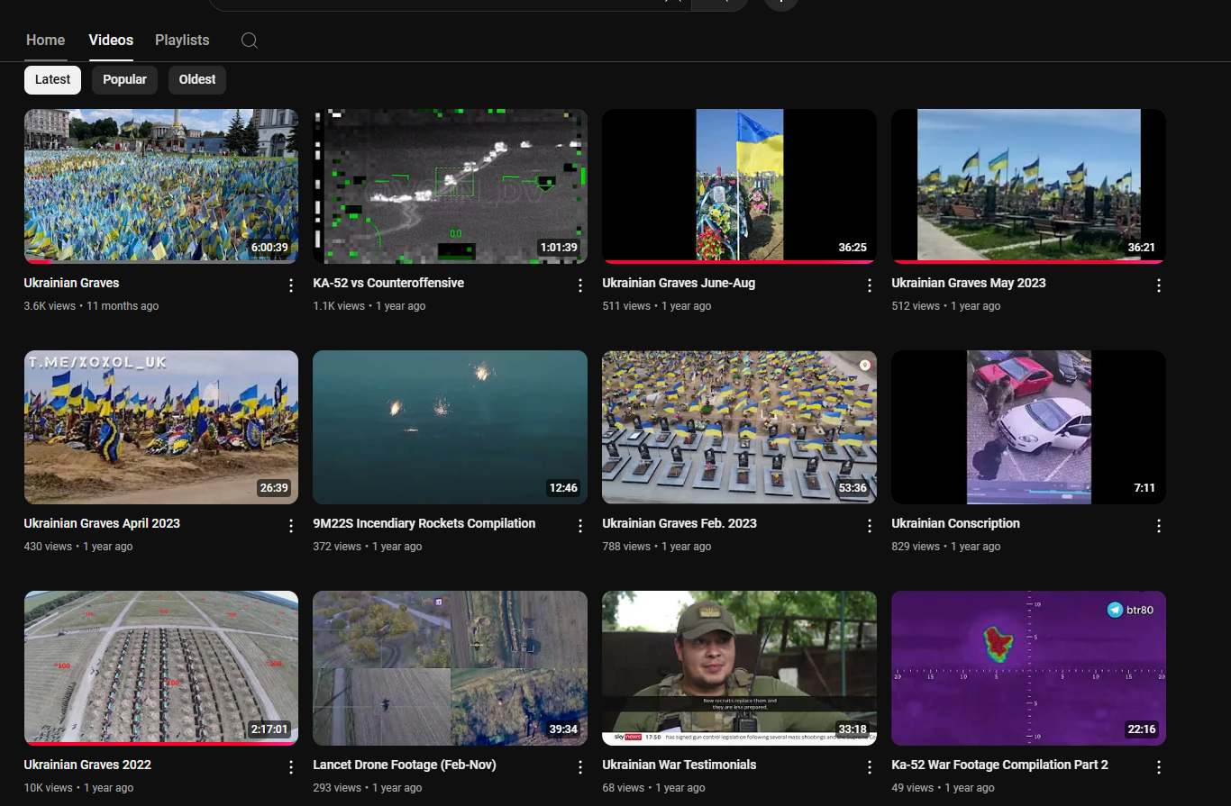Viewport: 1231px width, 806px height.
Task: Click the Ukrainian Conscription video thumbnail
Action: click(1028, 427)
